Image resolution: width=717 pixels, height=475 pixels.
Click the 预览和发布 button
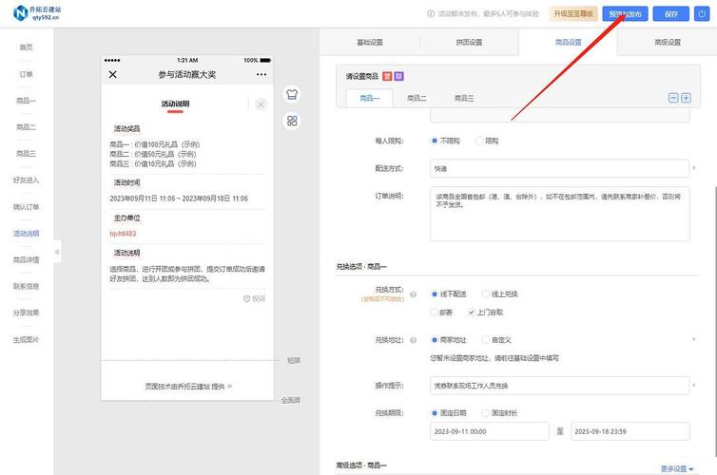pyautogui.click(x=625, y=14)
